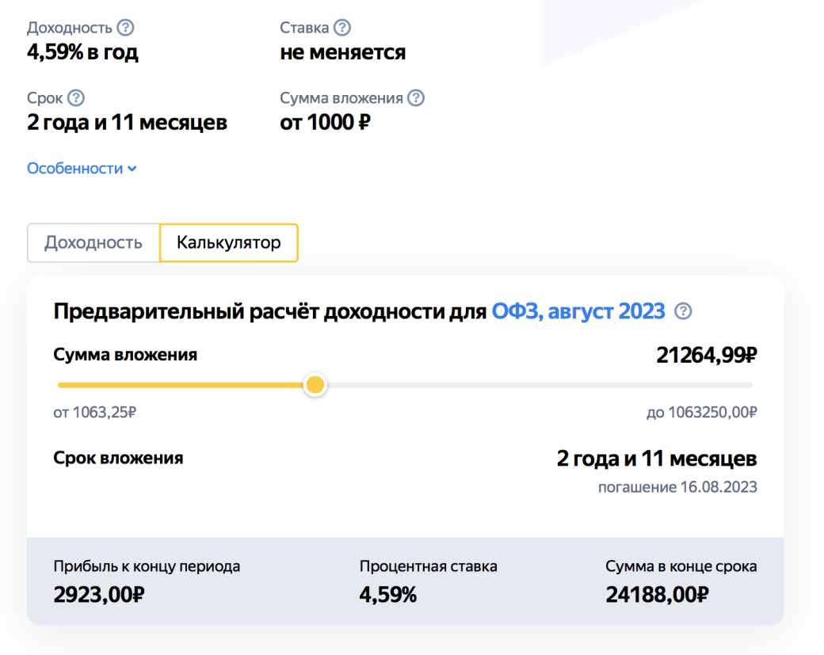Viewport: 824px width, 655px height.
Task: Click the 21264,99₽ amount value
Action: tap(706, 355)
